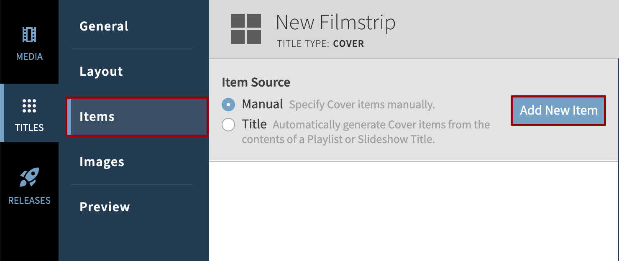Click the TITLE TYPE: COVER label
Image resolution: width=619 pixels, height=261 pixels.
[320, 43]
